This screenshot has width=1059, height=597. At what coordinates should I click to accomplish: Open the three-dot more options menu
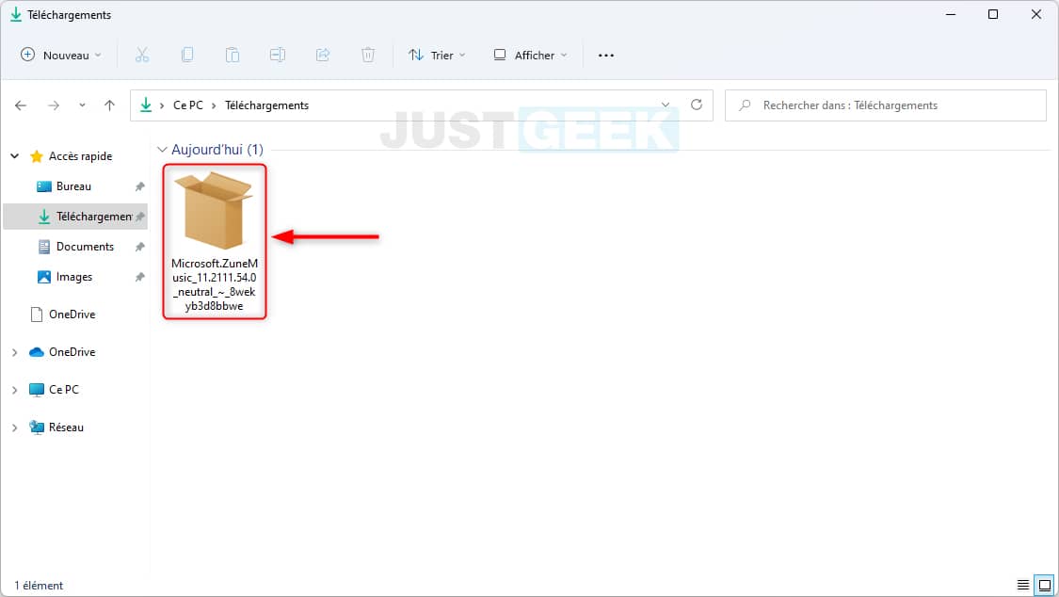tap(606, 56)
